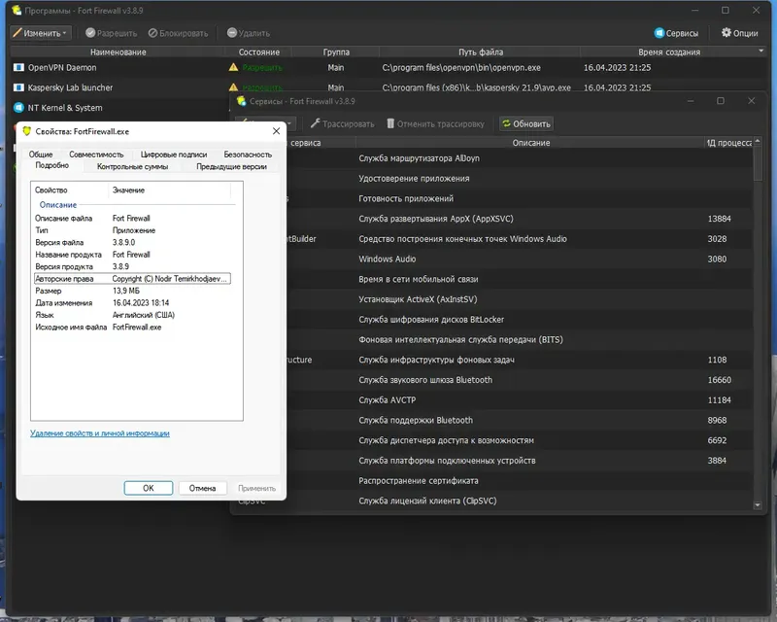Sort services by Описание column

point(530,143)
